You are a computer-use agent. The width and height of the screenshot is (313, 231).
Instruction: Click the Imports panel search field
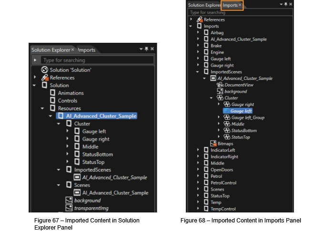[x=240, y=12]
